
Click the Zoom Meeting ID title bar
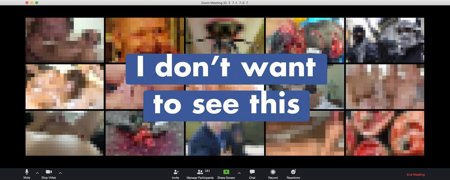(225, 3)
